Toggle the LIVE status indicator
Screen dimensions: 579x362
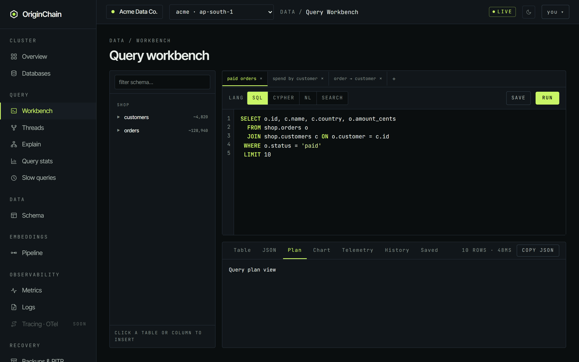pyautogui.click(x=502, y=12)
